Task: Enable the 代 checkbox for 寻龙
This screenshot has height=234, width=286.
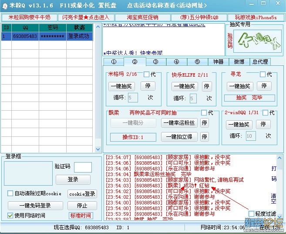Action: 262,74
